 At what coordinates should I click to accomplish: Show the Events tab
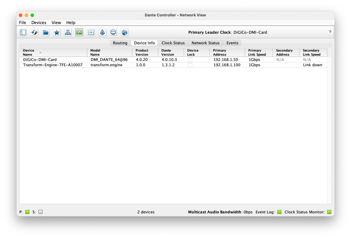[x=232, y=43]
